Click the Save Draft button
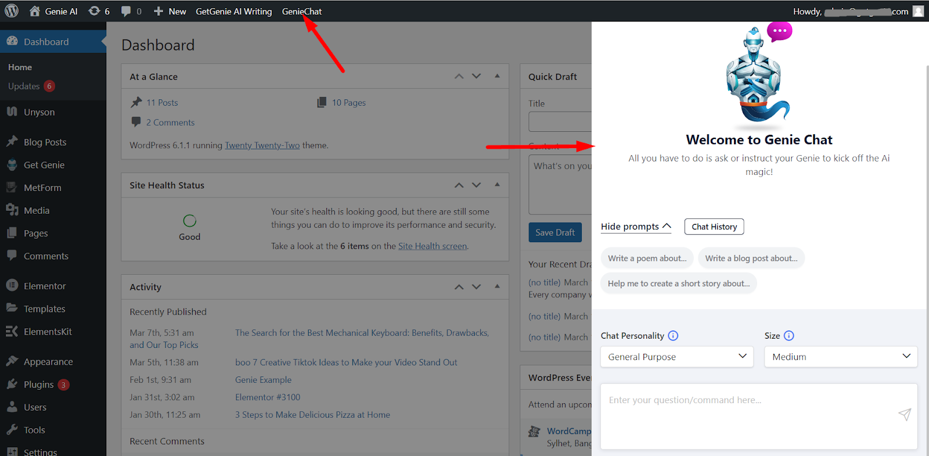 pyautogui.click(x=554, y=232)
